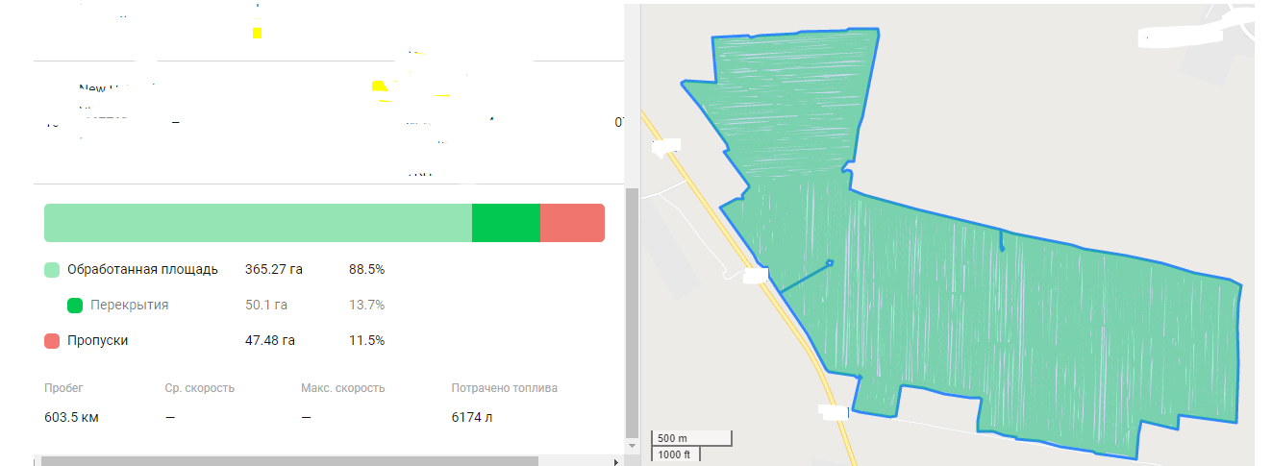The height and width of the screenshot is (466, 1272).
Task: Click the Пробег 603.5 км value
Action: (x=71, y=418)
